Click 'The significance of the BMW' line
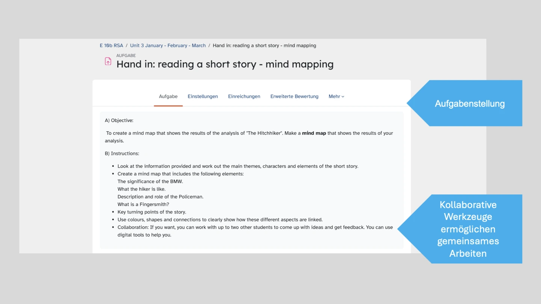The image size is (541, 304). pyautogui.click(x=150, y=182)
